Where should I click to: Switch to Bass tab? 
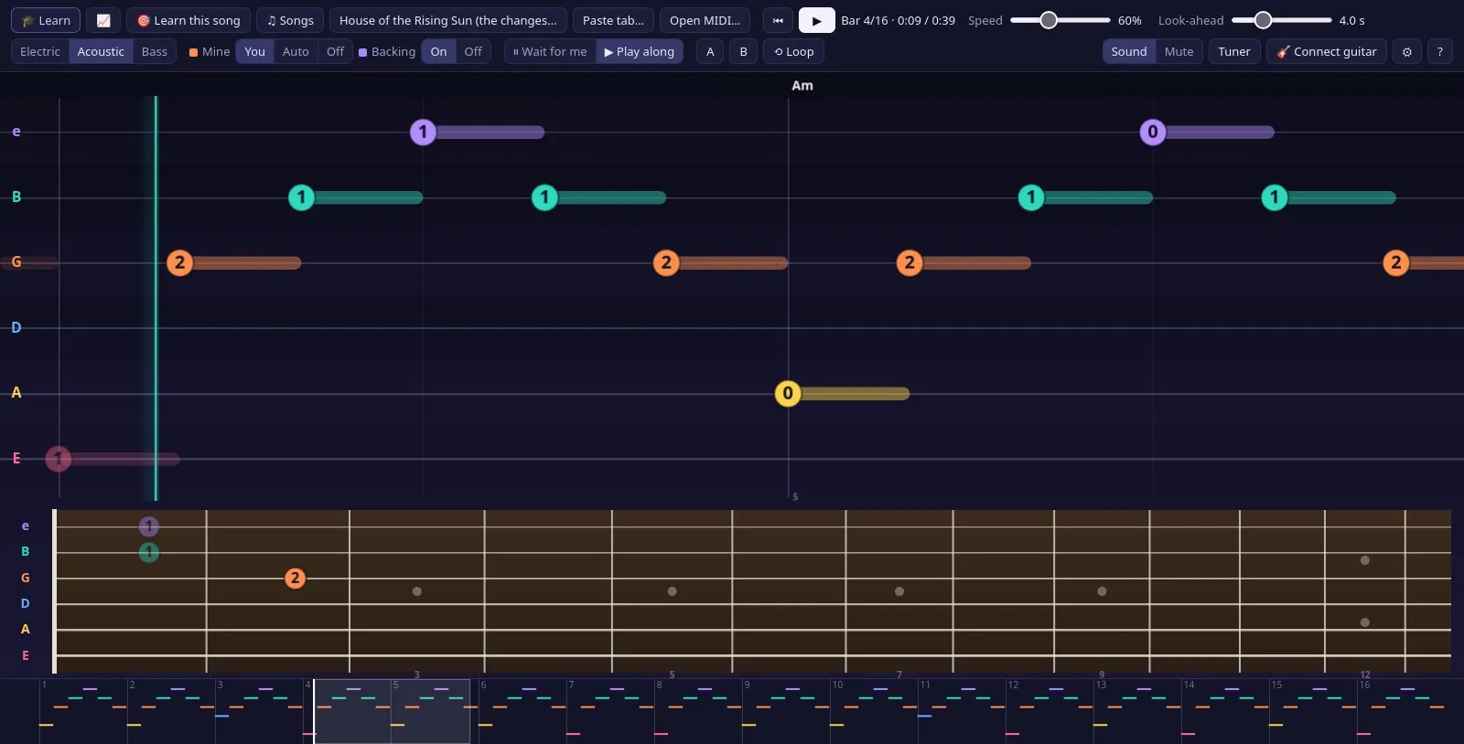click(155, 51)
